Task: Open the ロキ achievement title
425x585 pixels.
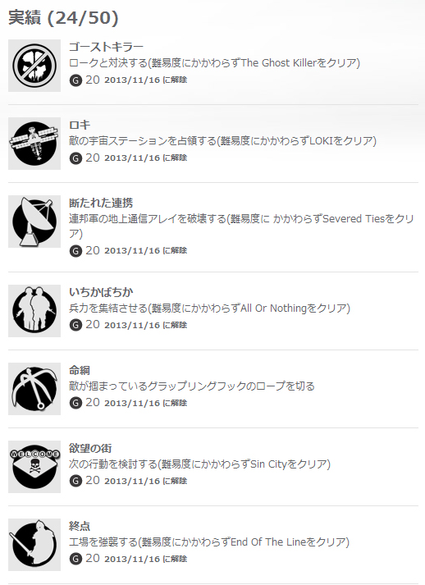Action: coord(80,125)
